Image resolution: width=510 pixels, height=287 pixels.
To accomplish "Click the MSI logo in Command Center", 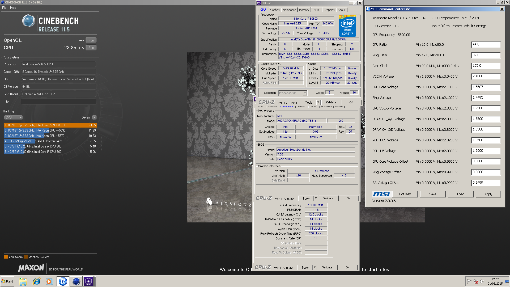I will 381,194.
